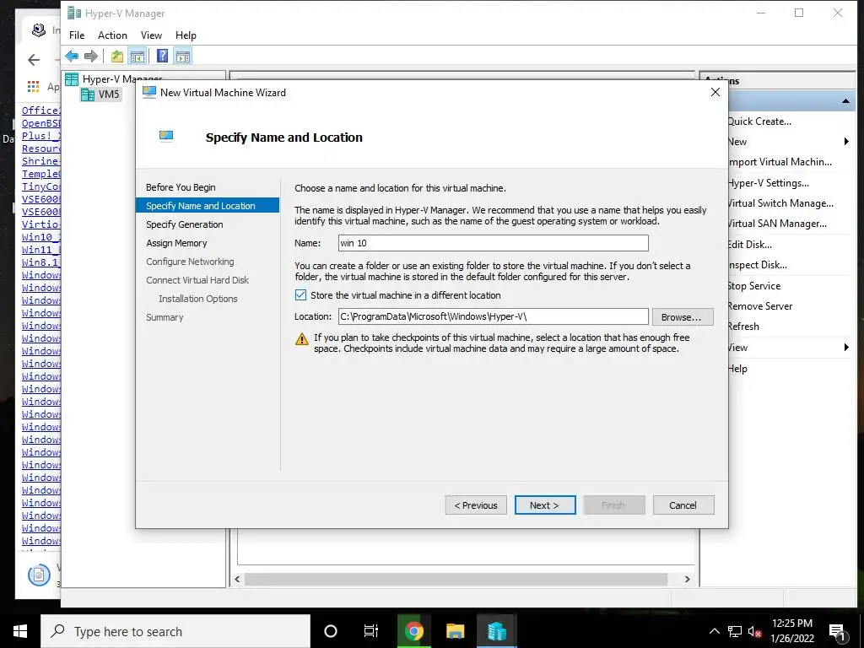Go to Before You Begin step

181,187
